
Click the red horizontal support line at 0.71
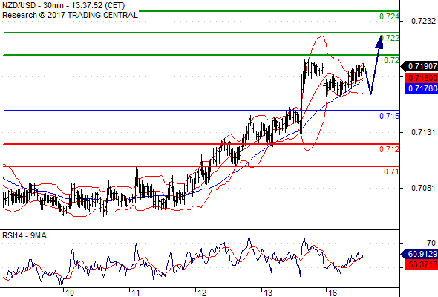[x=201, y=166]
